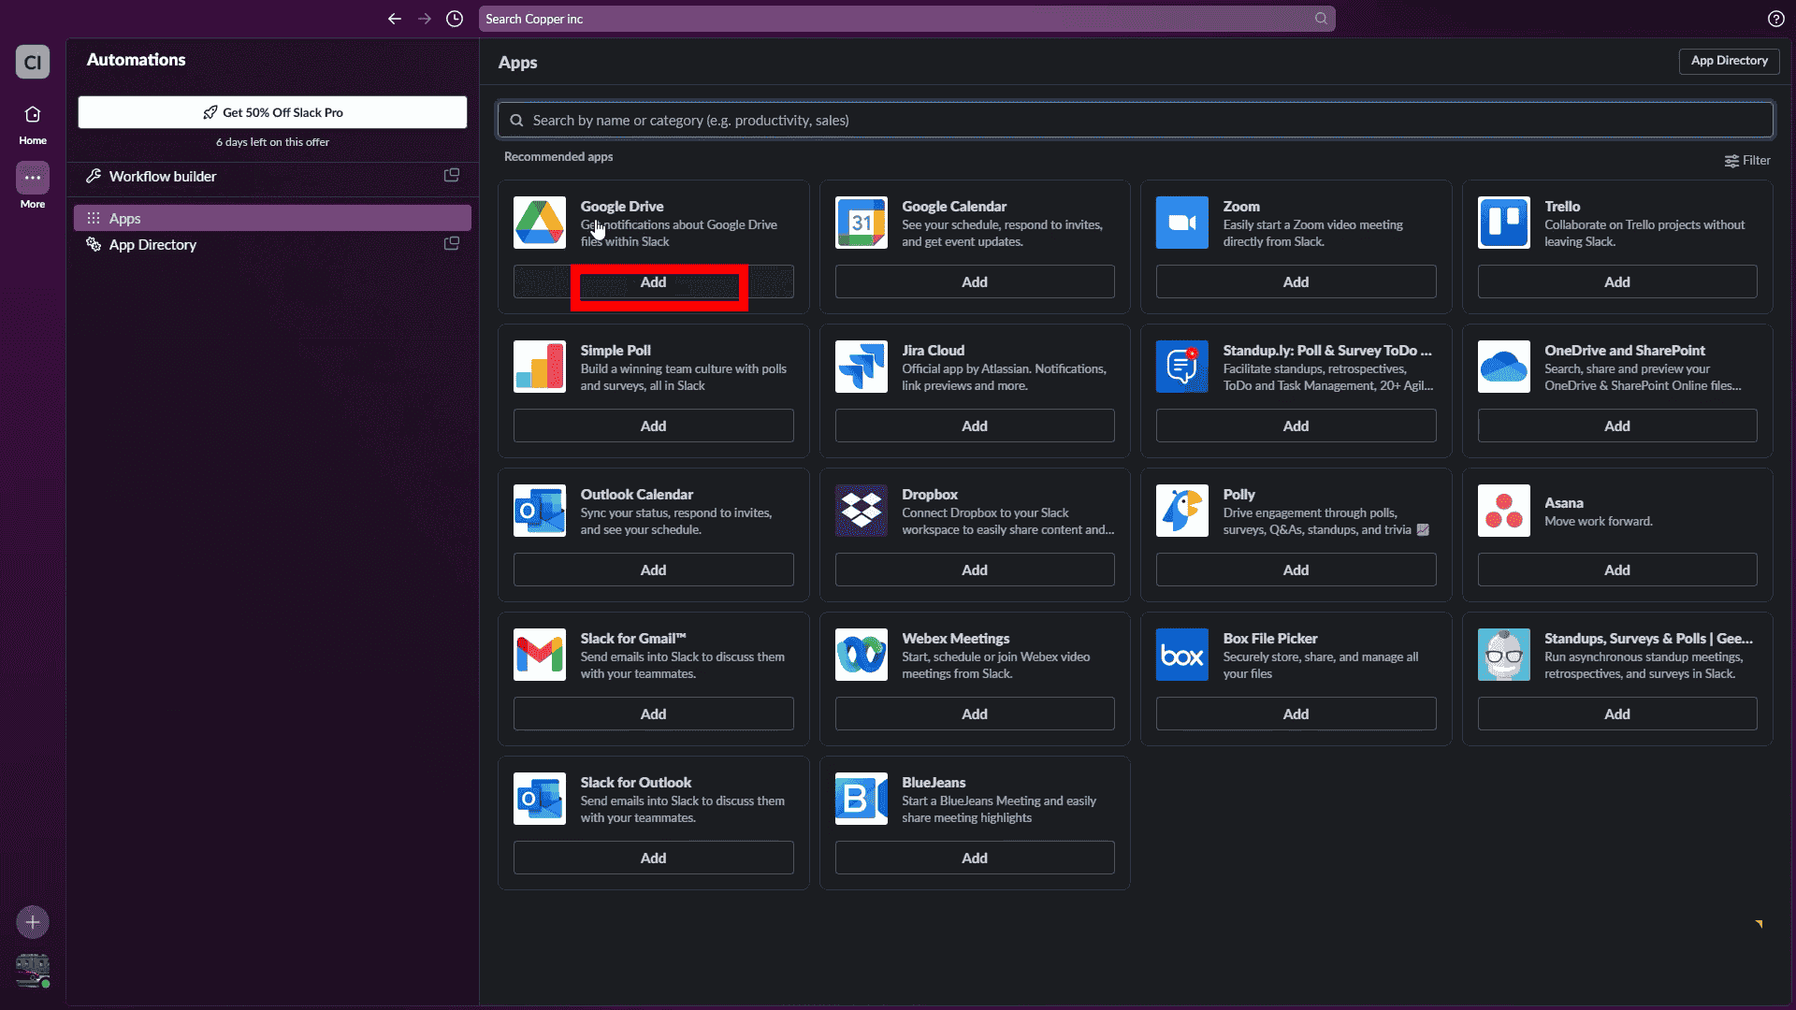Viewport: 1796px width, 1010px height.
Task: Click the Search Copper inc bar
Action: coord(905,19)
